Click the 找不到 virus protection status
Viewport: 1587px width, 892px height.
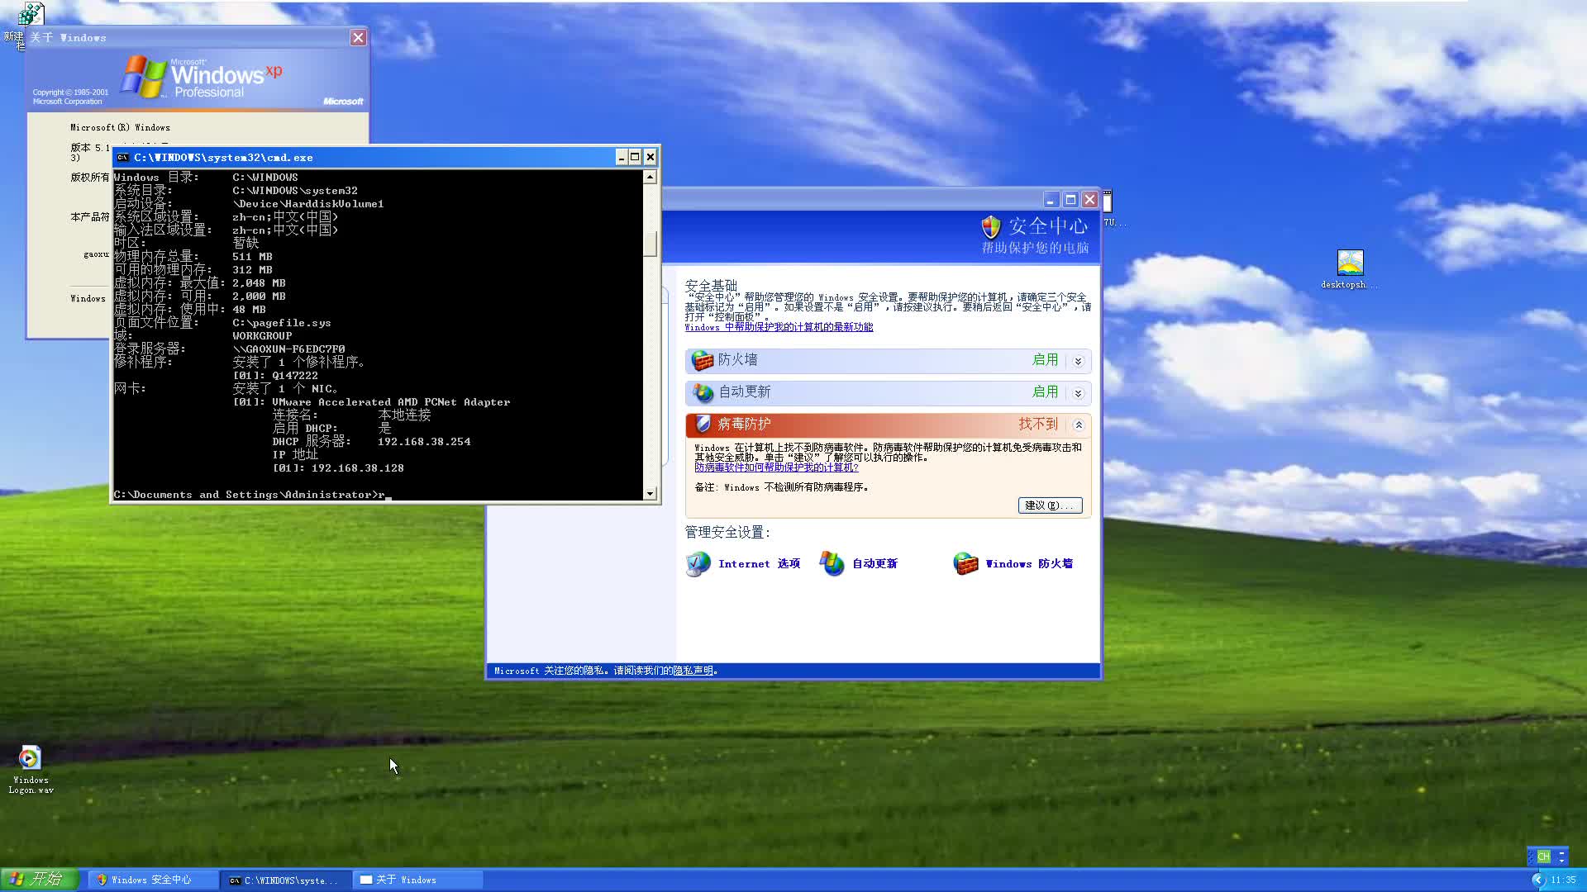[x=1038, y=424]
